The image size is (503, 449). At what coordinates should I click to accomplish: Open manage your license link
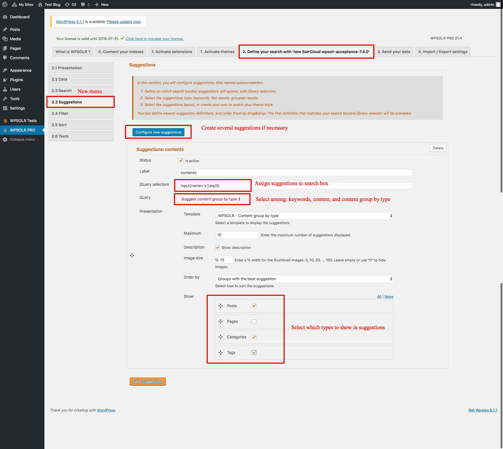[x=155, y=39]
